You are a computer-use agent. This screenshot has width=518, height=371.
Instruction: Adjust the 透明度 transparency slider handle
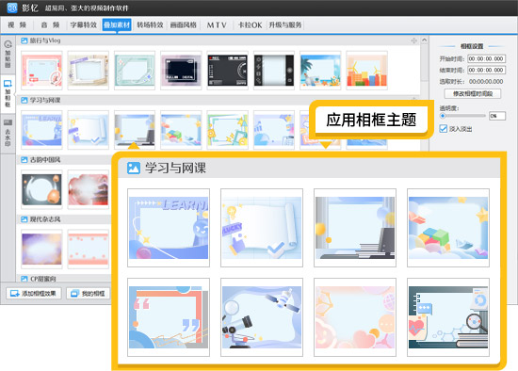click(443, 116)
